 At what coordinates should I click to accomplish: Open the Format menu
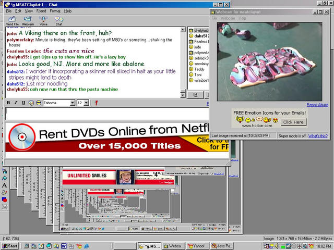(55, 11)
